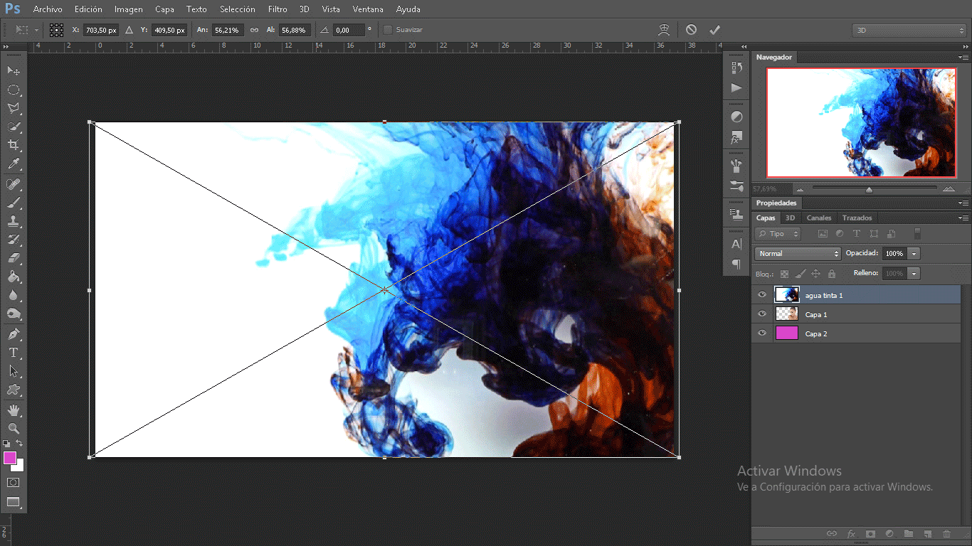Open the Ventana menu

pyautogui.click(x=368, y=9)
